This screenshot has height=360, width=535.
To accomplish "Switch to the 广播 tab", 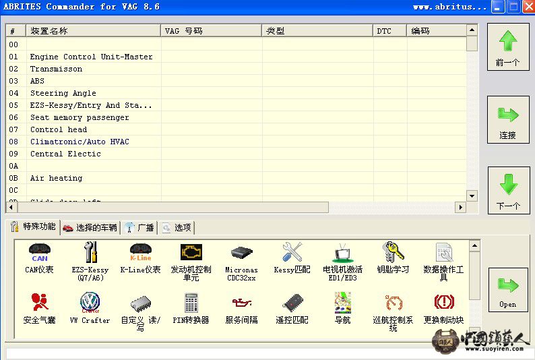I will 139,228.
